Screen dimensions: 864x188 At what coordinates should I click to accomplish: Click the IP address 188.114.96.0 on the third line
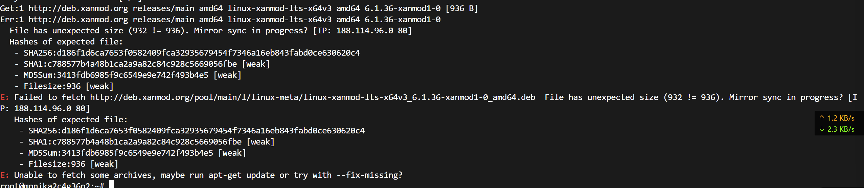[x=365, y=31]
